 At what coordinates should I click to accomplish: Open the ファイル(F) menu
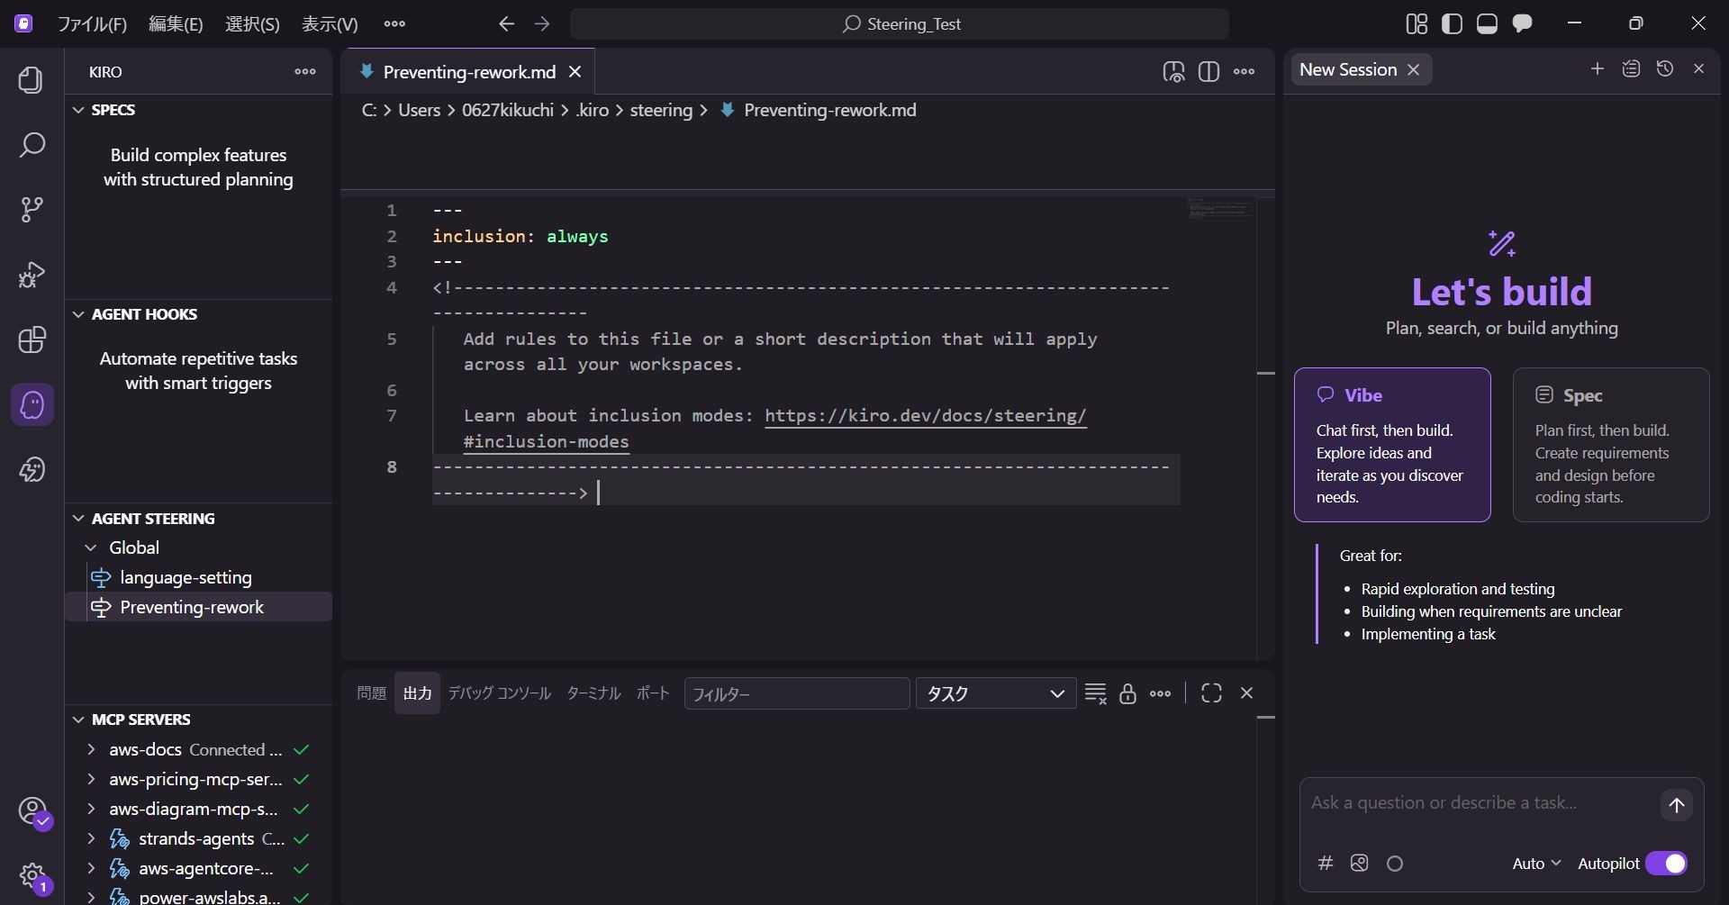92,24
